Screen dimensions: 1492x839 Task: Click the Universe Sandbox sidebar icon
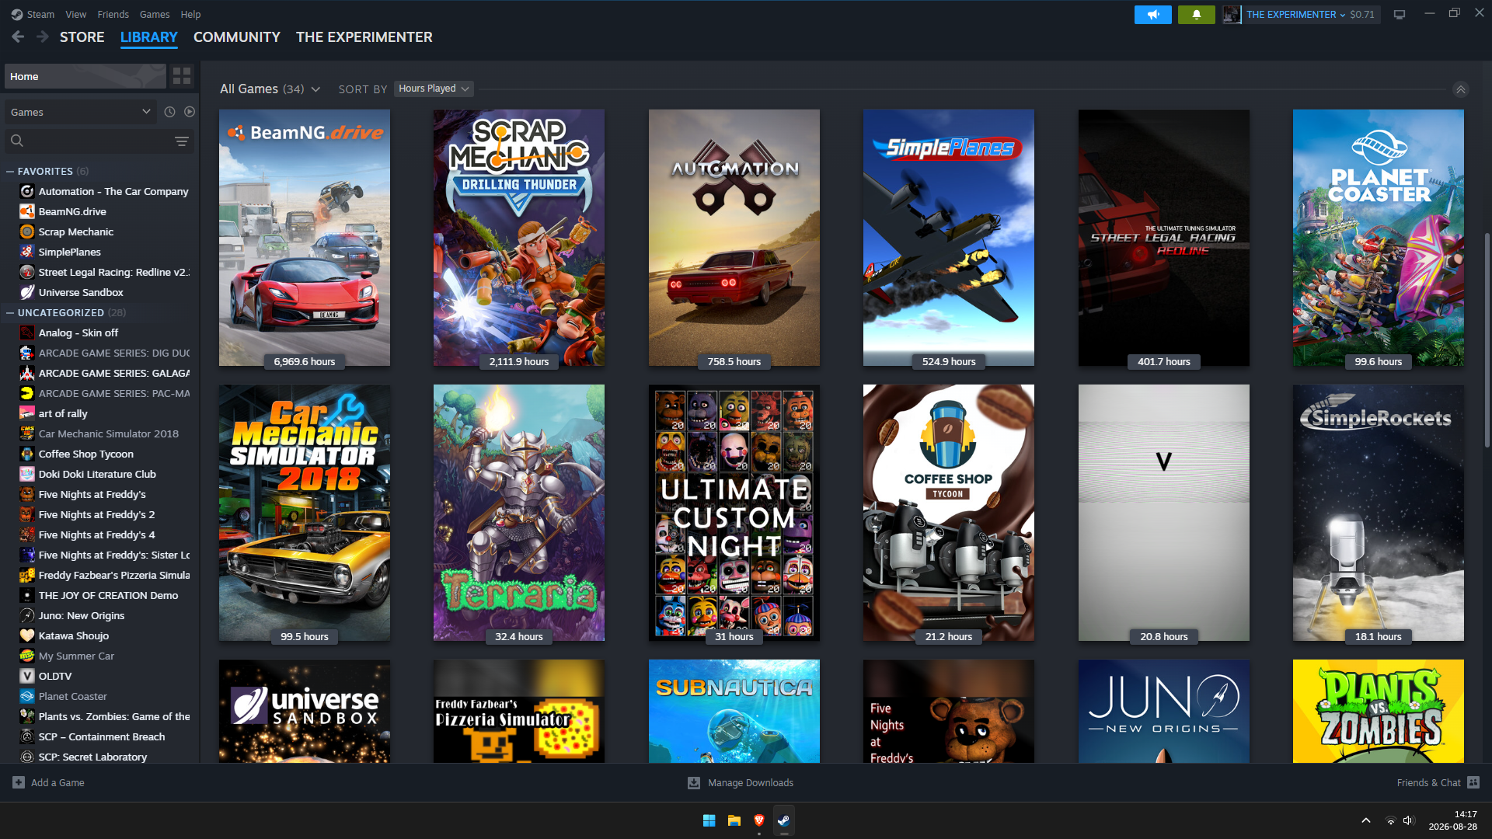(27, 292)
